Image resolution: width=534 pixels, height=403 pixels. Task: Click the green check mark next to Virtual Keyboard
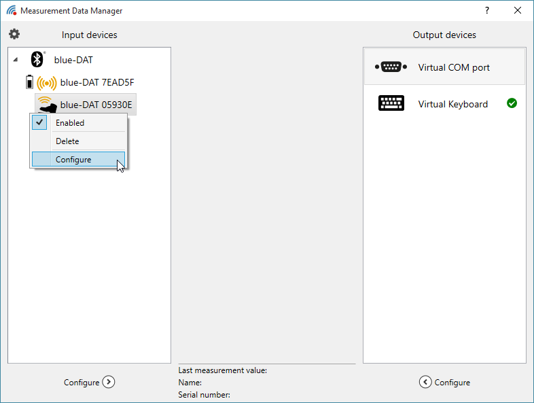pos(512,103)
